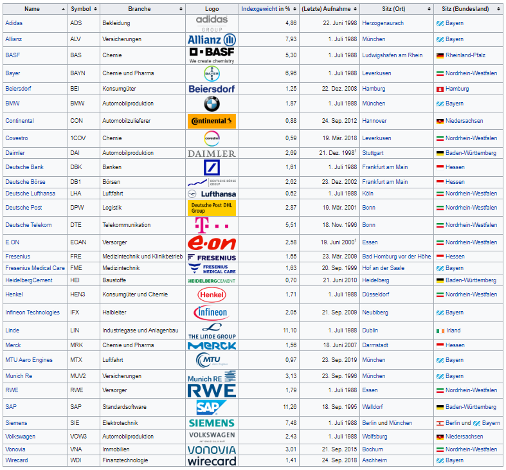Click the red e.on logo
The height and width of the screenshot is (470, 506).
pyautogui.click(x=212, y=243)
